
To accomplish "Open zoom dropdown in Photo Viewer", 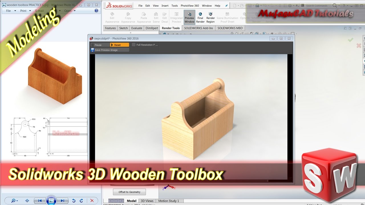I will [15, 201].
